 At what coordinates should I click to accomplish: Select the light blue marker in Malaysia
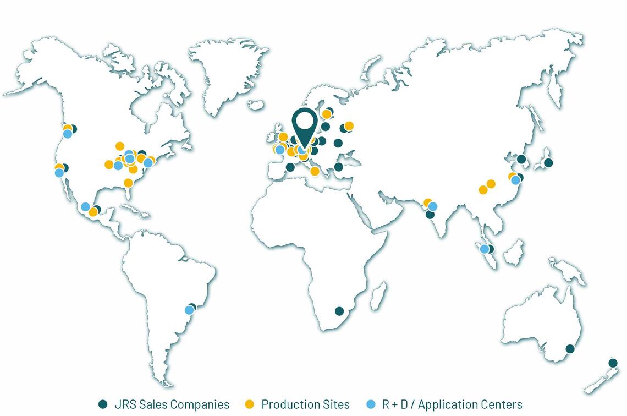point(484,249)
